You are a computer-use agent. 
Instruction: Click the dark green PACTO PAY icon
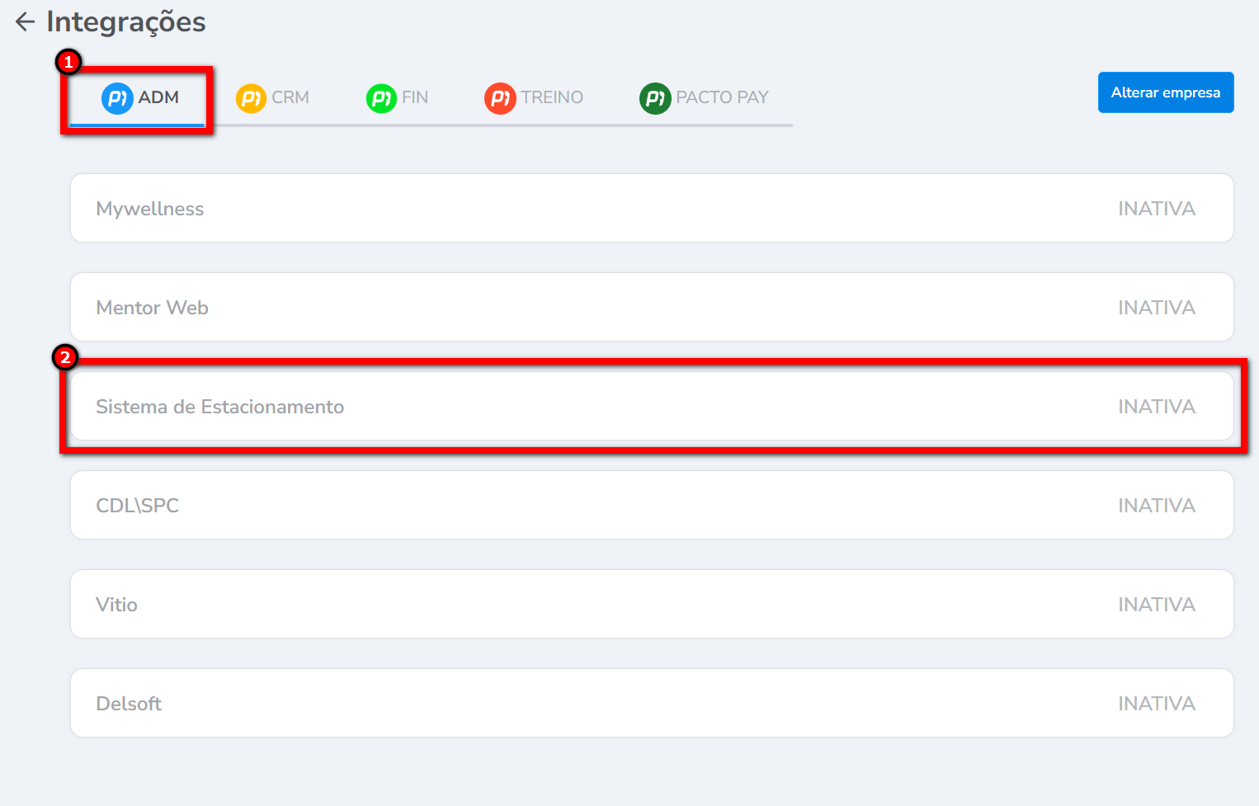click(x=655, y=98)
